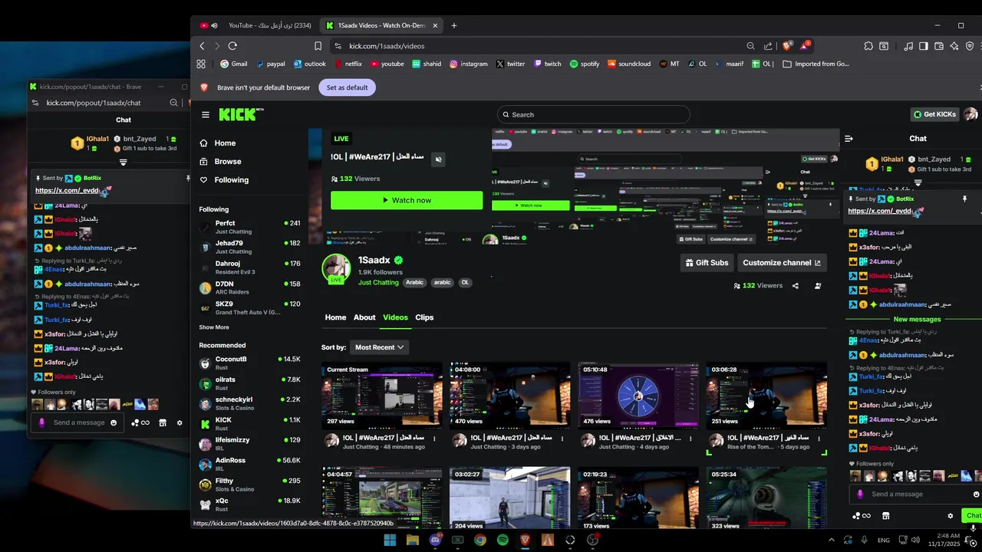Reload the Kick page

[232, 46]
